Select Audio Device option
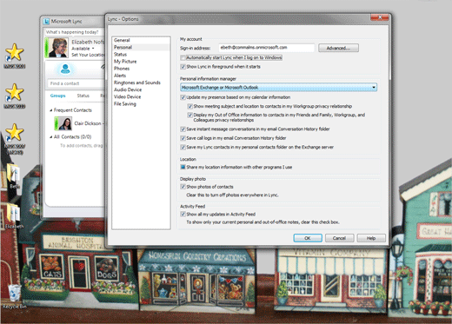This screenshot has height=324, width=452. (128, 89)
